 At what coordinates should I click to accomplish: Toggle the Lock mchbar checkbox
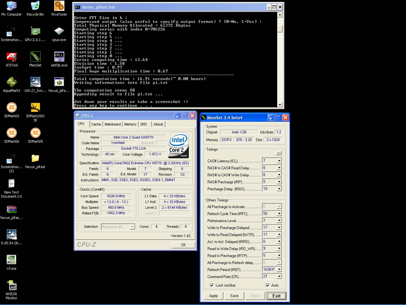pyautogui.click(x=212, y=285)
